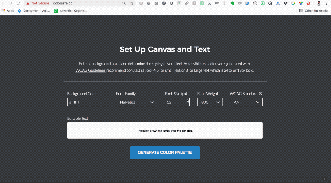Click the Generate Color Palette button
This screenshot has height=183, width=331.
165,152
